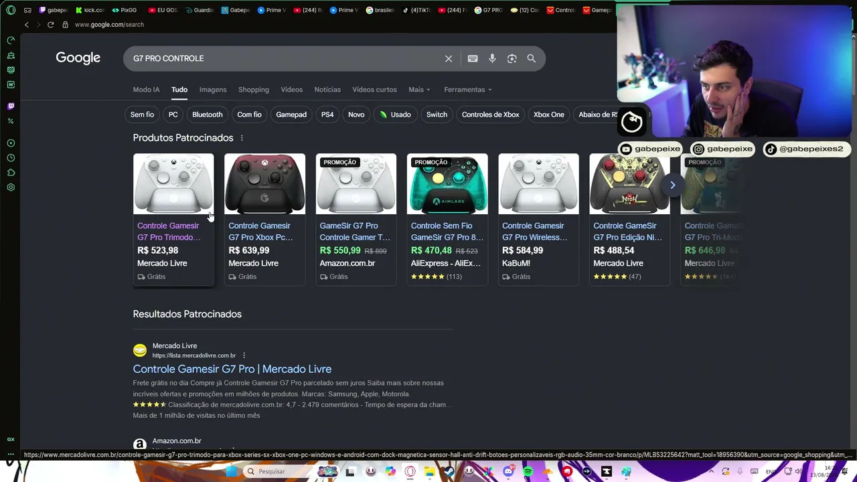Open KaBuM! Gamesir Wireless R$ 584,99 listing
This screenshot has height=482, width=857.
click(x=534, y=232)
